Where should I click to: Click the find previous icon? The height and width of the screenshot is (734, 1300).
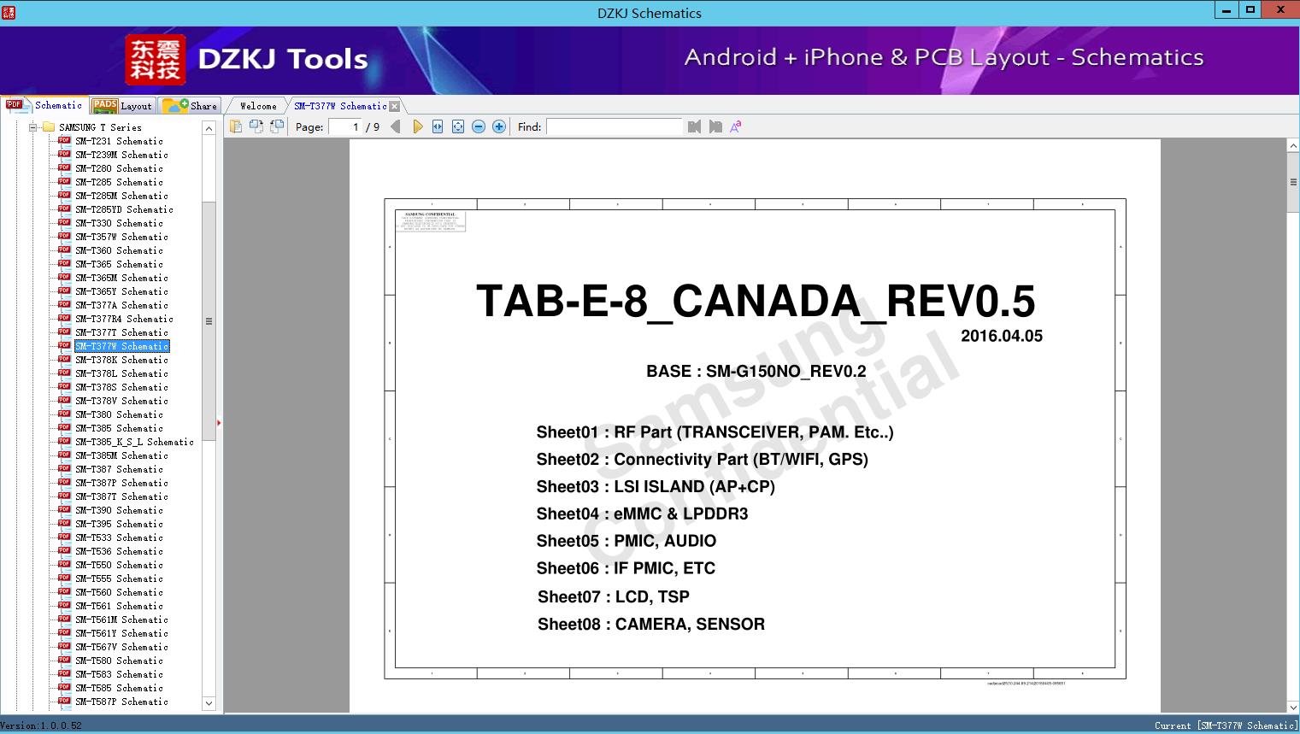coord(694,126)
